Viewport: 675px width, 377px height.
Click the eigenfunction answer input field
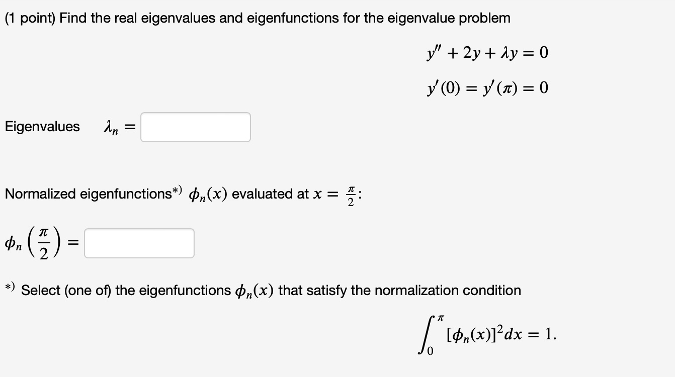coord(139,243)
